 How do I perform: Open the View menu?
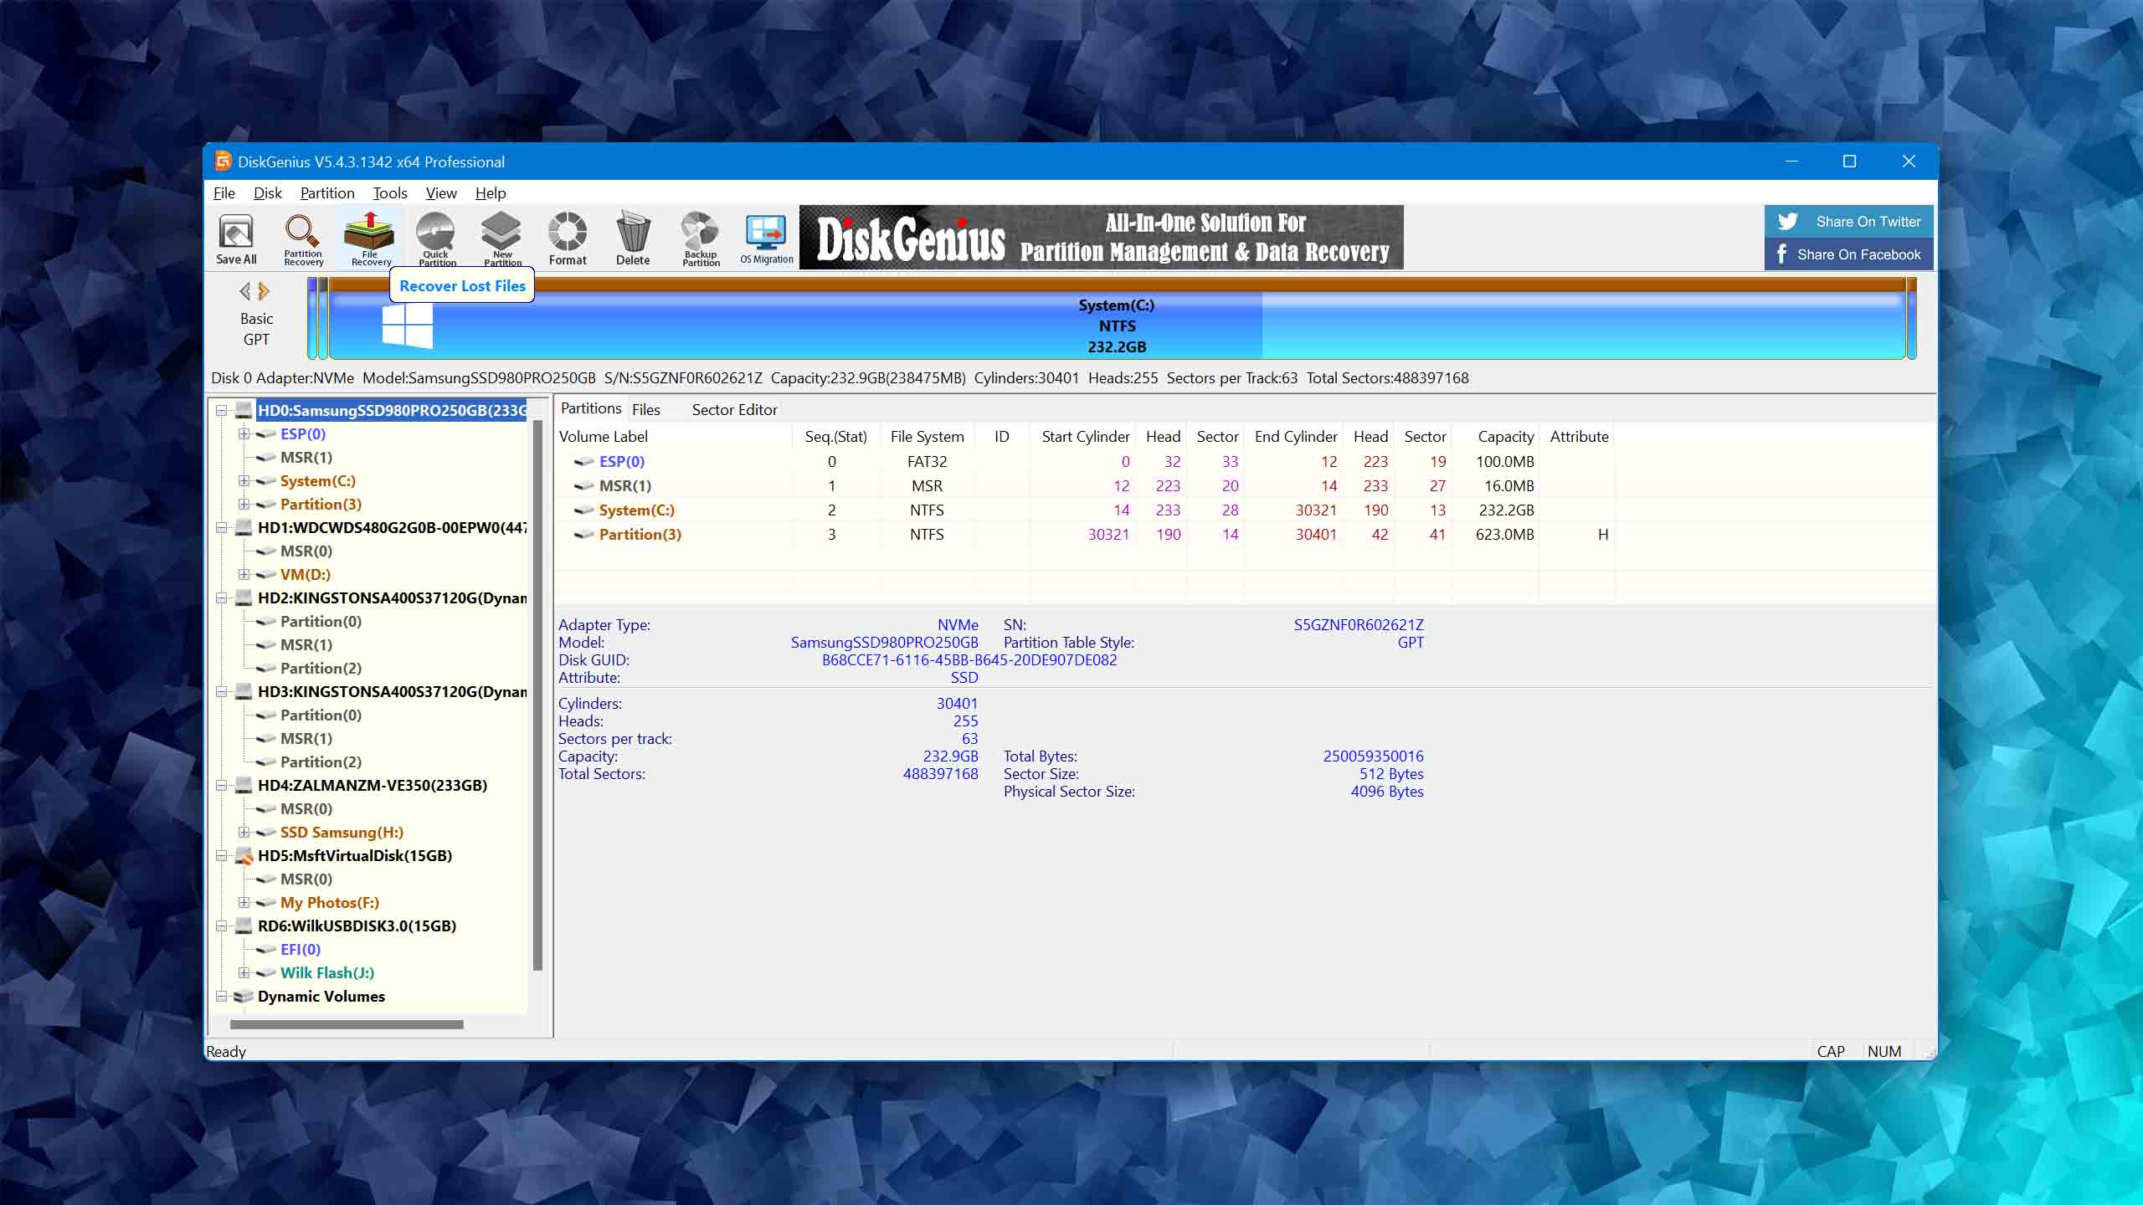click(x=441, y=192)
